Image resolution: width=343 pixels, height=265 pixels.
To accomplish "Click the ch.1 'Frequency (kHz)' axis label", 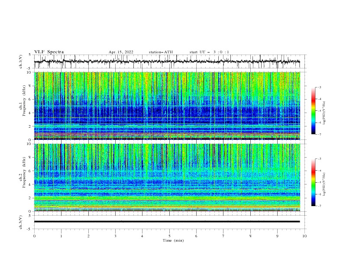I will pos(24,101).
